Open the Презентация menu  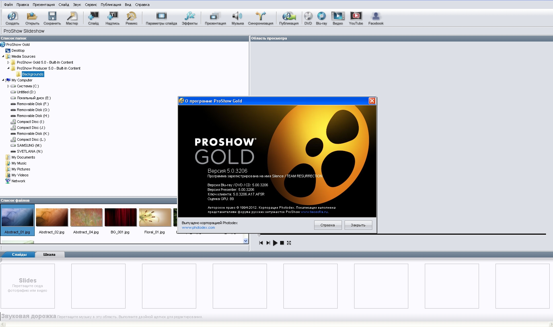tap(44, 5)
